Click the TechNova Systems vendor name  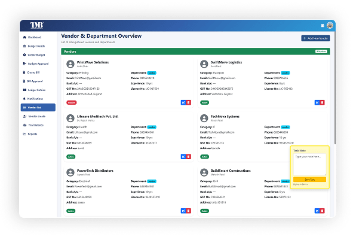[225, 116]
